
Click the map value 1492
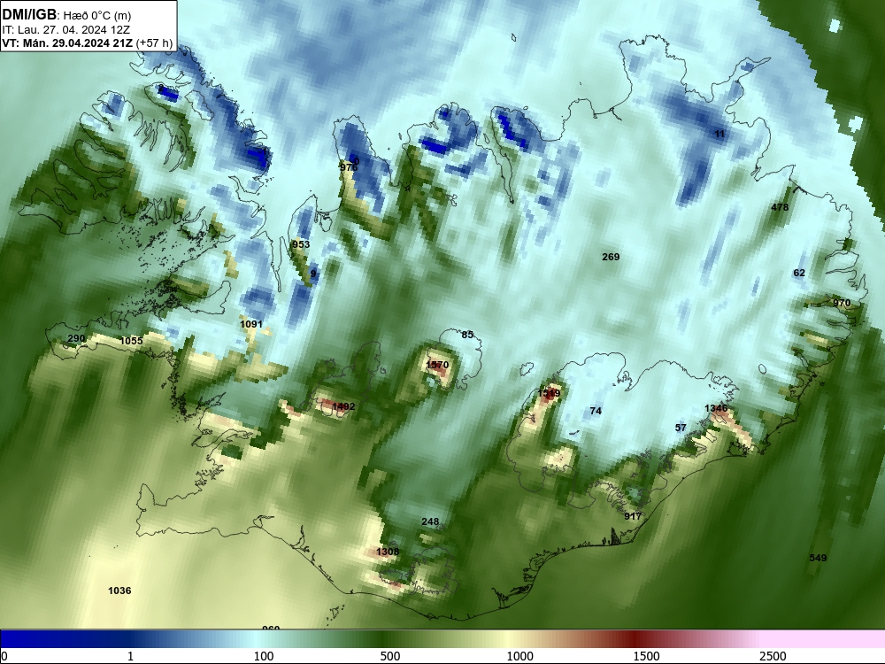[x=343, y=406]
